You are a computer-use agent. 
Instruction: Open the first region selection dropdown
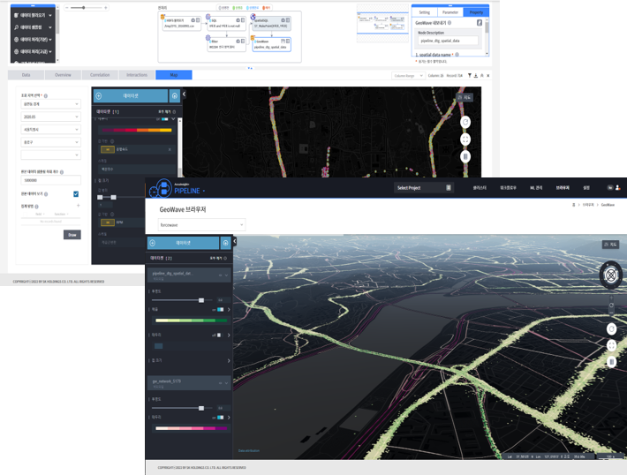click(x=51, y=104)
